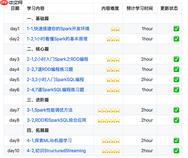
Task: Click green check mark in day3 row
Action: click(176, 59)
